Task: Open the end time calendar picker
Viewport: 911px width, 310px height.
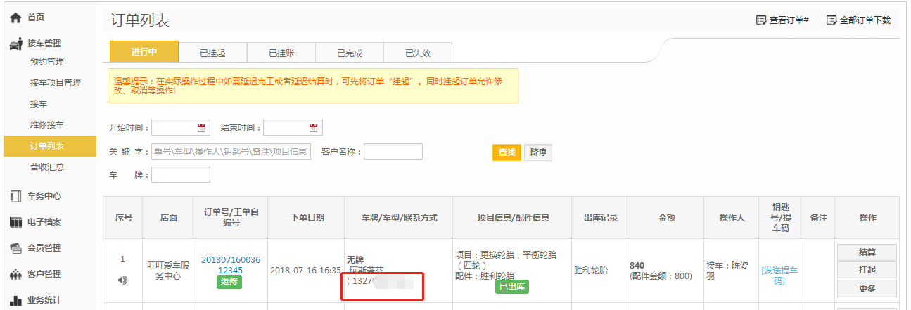Action: point(313,128)
